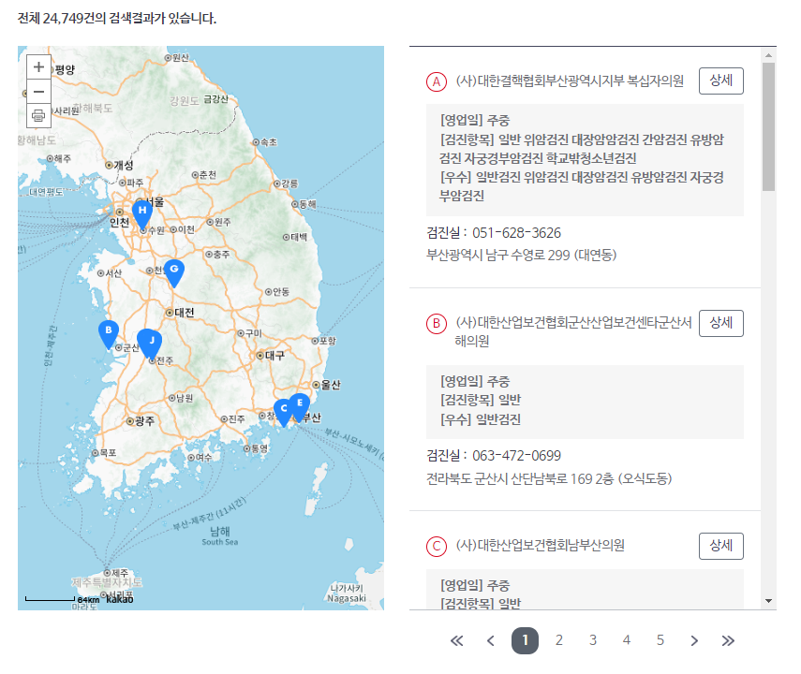
Task: Zoom out on the map
Action: [37, 91]
